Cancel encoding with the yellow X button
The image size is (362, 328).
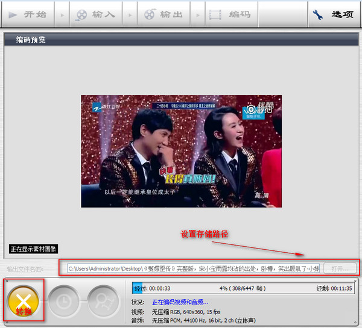point(24,301)
